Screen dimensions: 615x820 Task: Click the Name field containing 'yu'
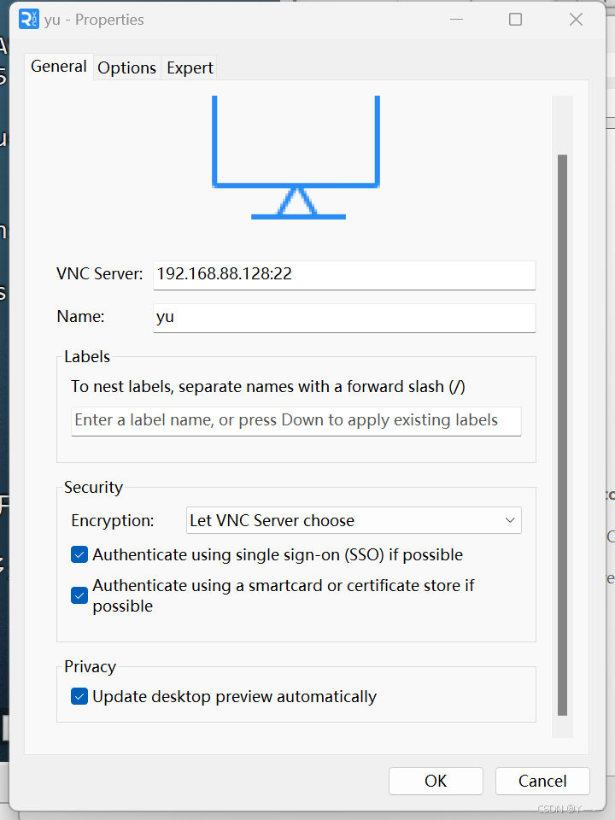tap(343, 318)
